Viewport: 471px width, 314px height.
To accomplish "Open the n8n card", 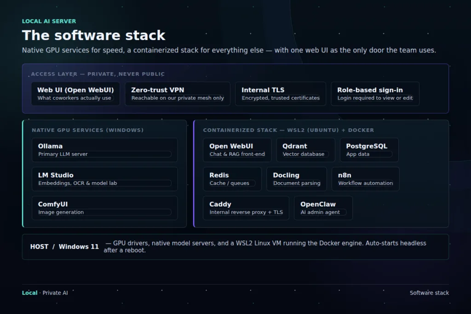I will (365, 179).
